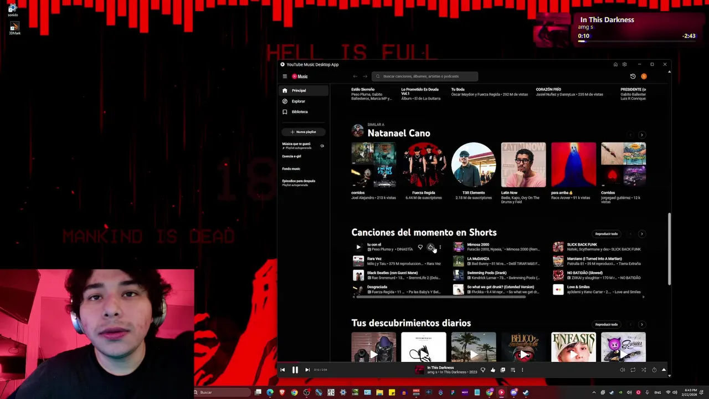This screenshot has height=399, width=709.
Task: Show next Tus descubrimientos diarios items
Action: pos(641,324)
